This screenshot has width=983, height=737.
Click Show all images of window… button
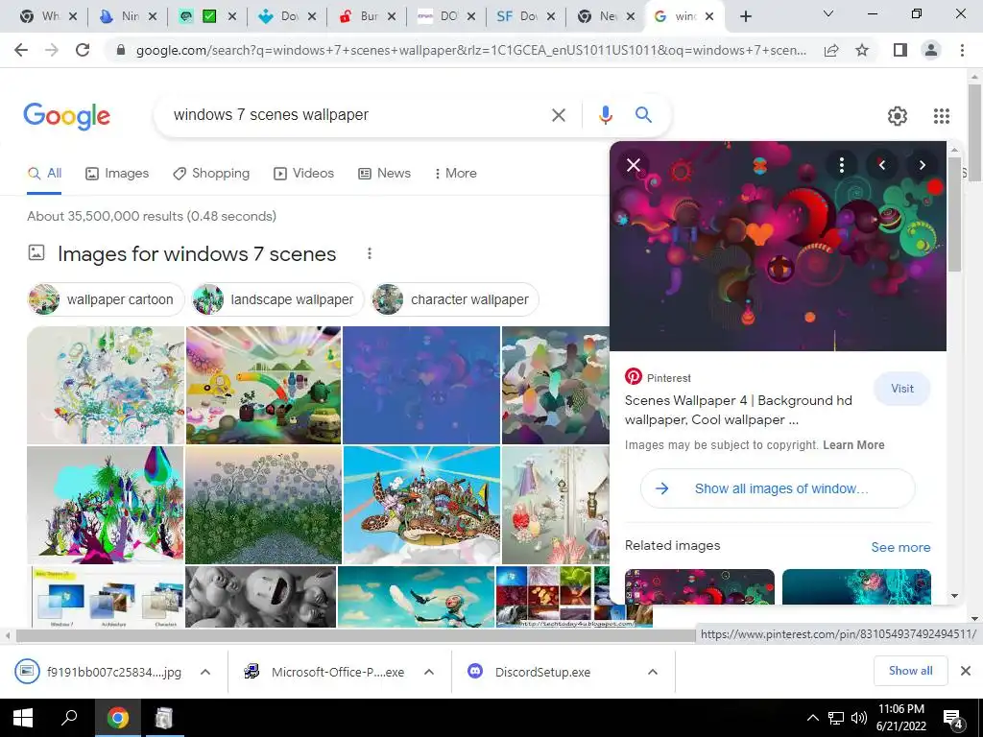point(778,488)
